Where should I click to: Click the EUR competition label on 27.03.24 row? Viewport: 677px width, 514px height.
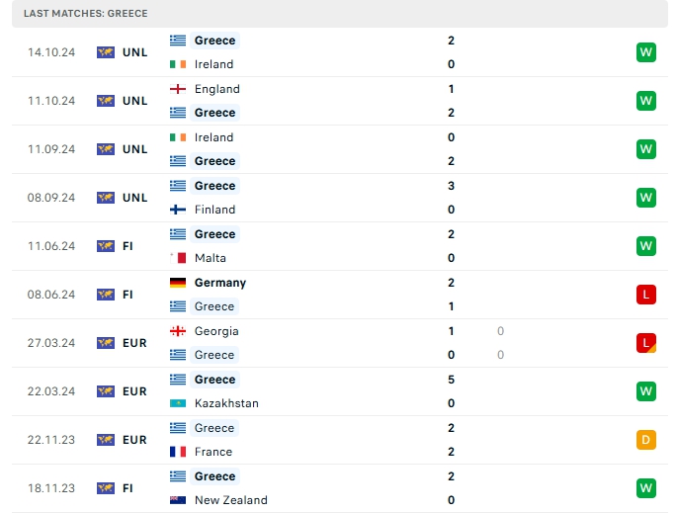tap(134, 343)
